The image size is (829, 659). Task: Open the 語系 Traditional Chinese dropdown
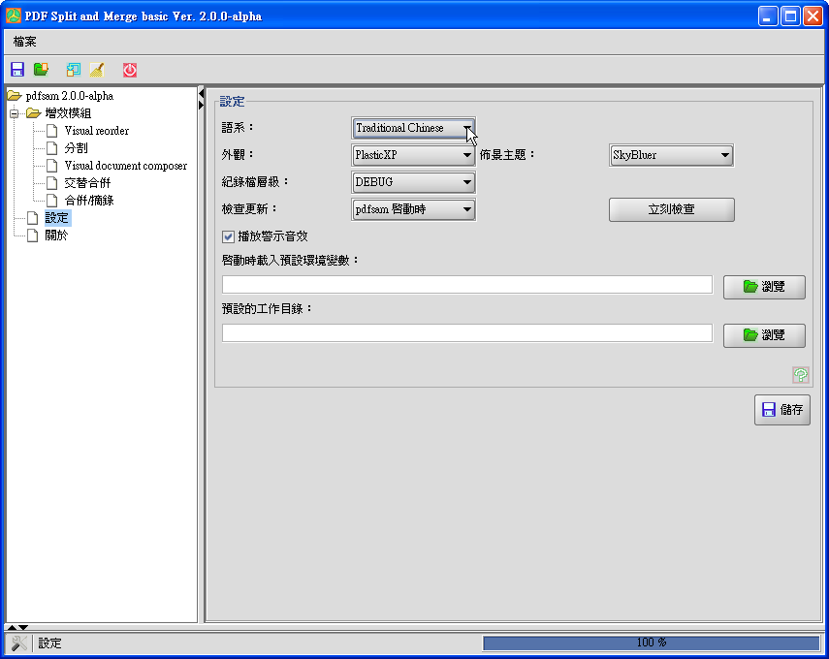[413, 128]
